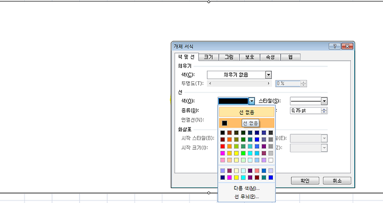Pick the tan swatch in fifth row

point(229,160)
